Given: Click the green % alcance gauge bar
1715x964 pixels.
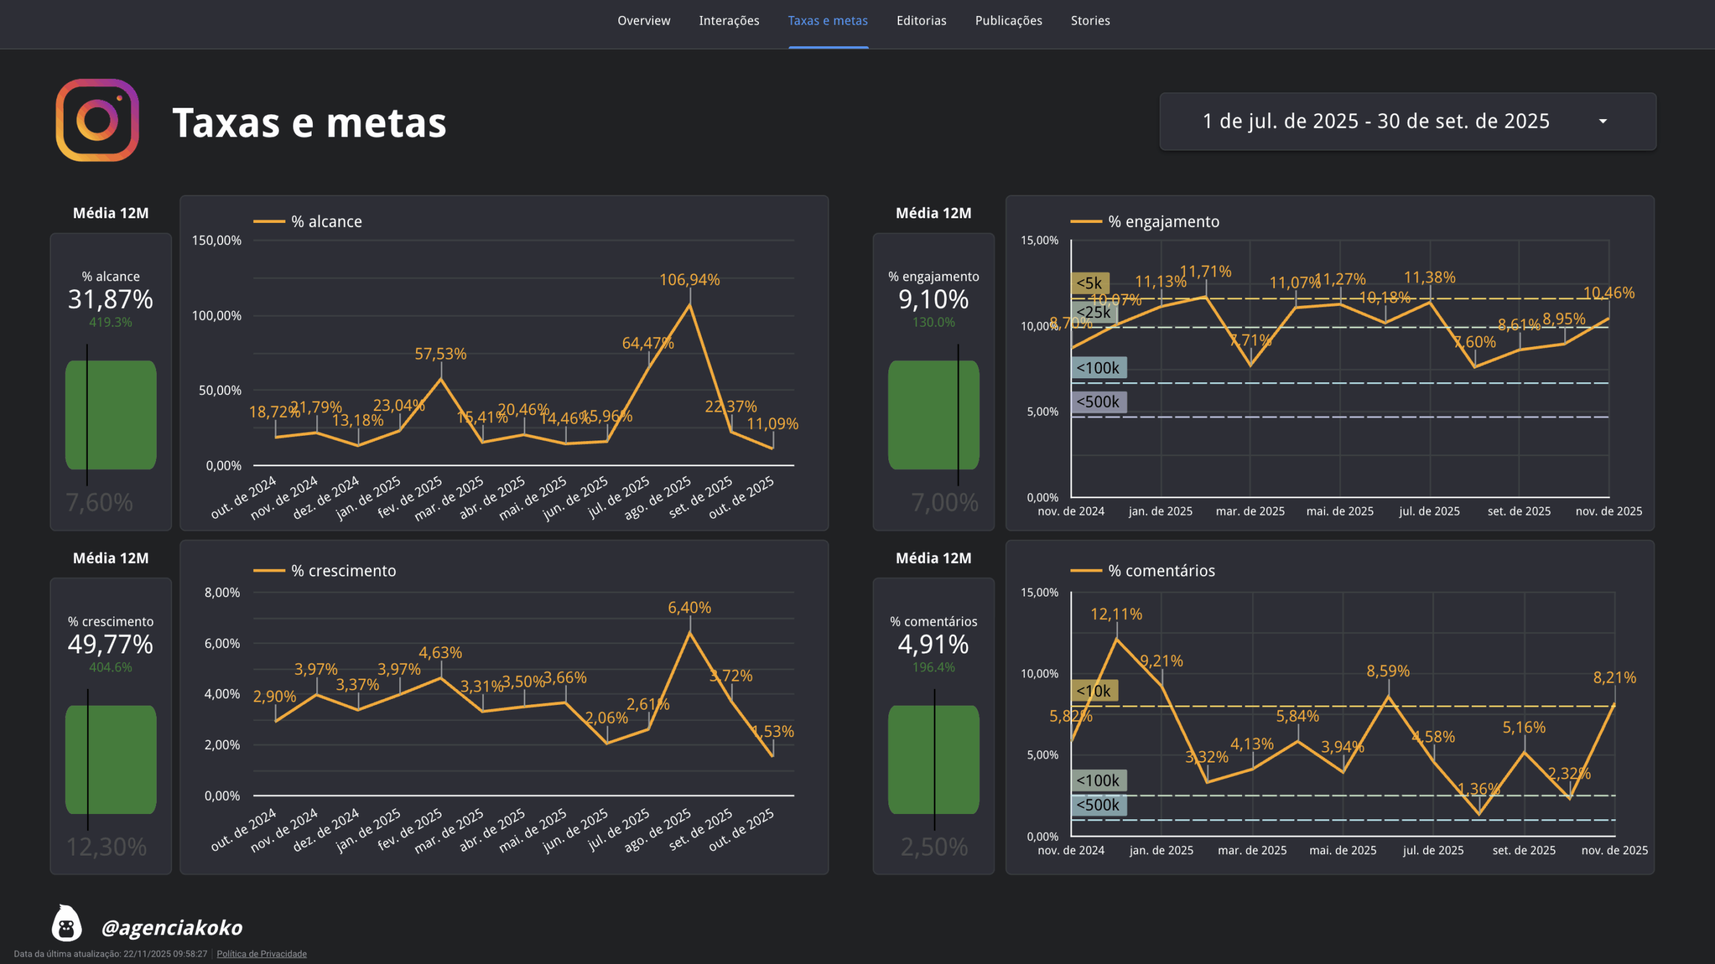Looking at the screenshot, I should click(111, 414).
